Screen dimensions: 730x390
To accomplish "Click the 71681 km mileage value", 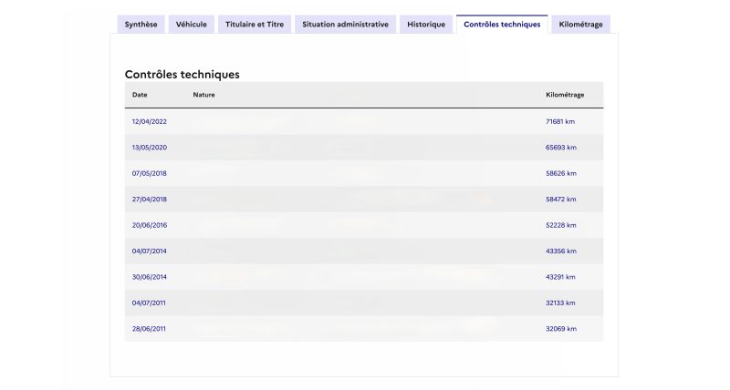I will (x=560, y=121).
